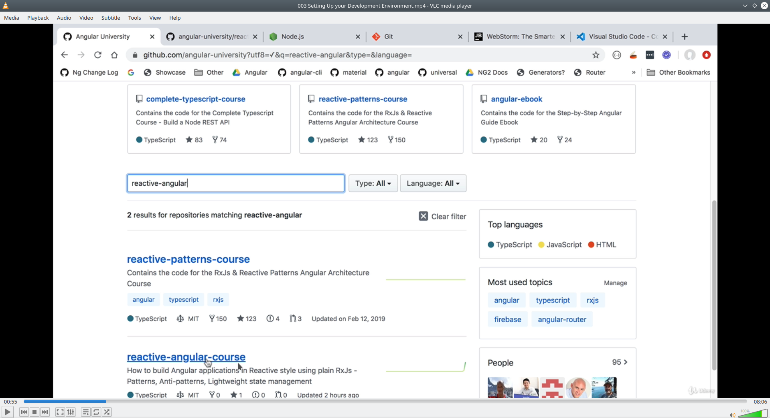Open the Generators? bookmark
Viewport: 770px width, 418px height.
point(541,72)
